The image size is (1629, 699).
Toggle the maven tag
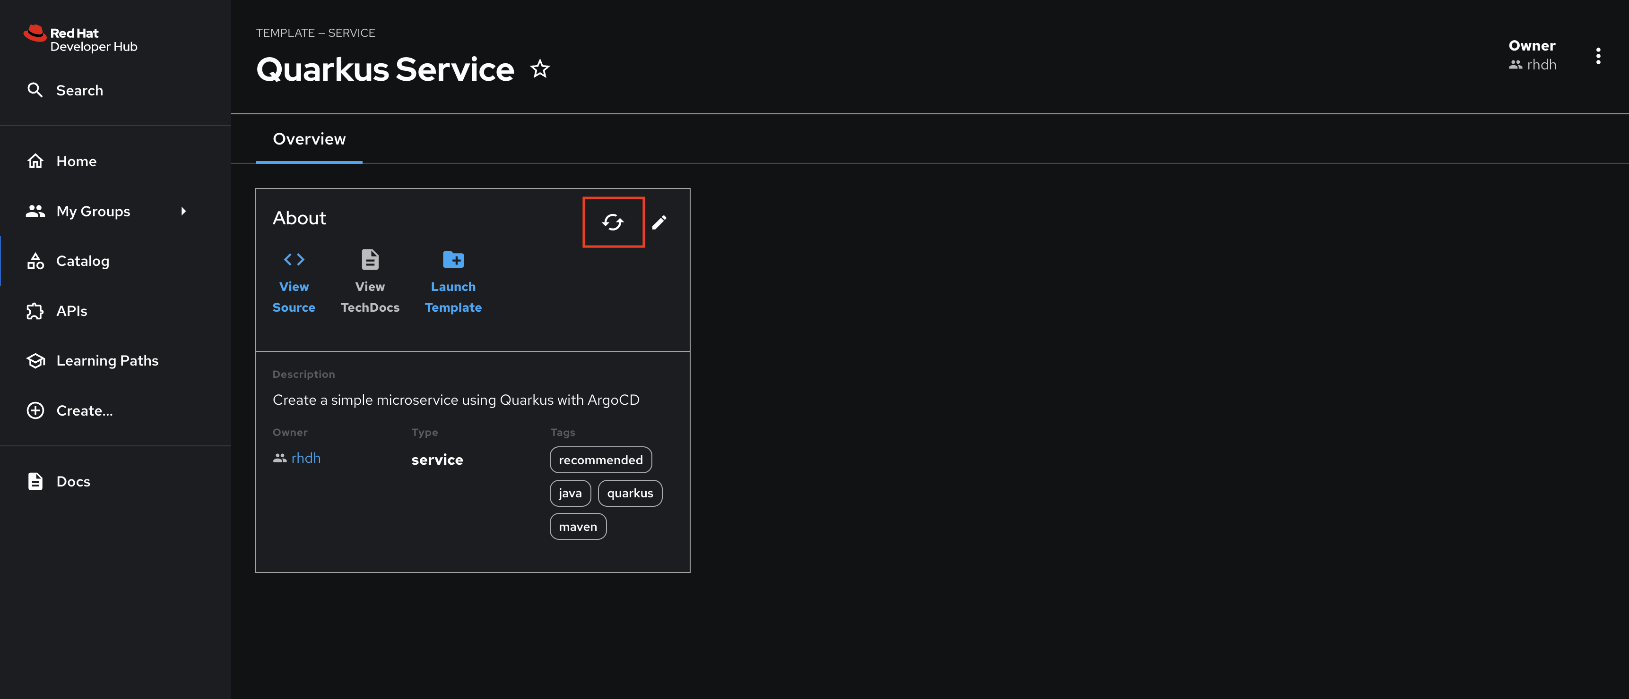(579, 526)
